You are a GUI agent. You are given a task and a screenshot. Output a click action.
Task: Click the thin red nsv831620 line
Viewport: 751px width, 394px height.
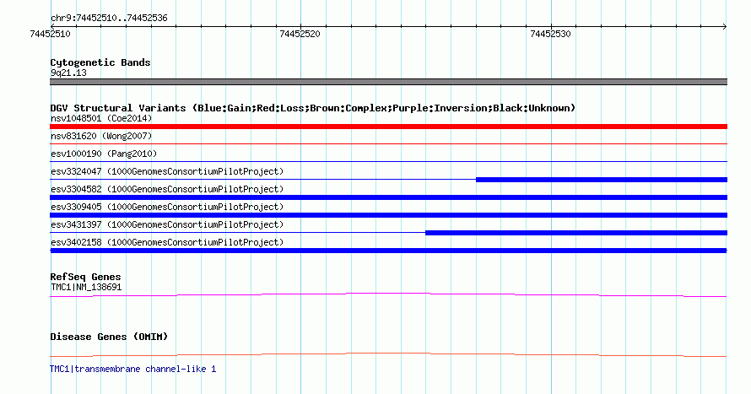(x=388, y=143)
